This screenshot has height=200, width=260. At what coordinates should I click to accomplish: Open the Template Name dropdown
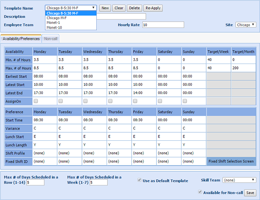click(71, 8)
